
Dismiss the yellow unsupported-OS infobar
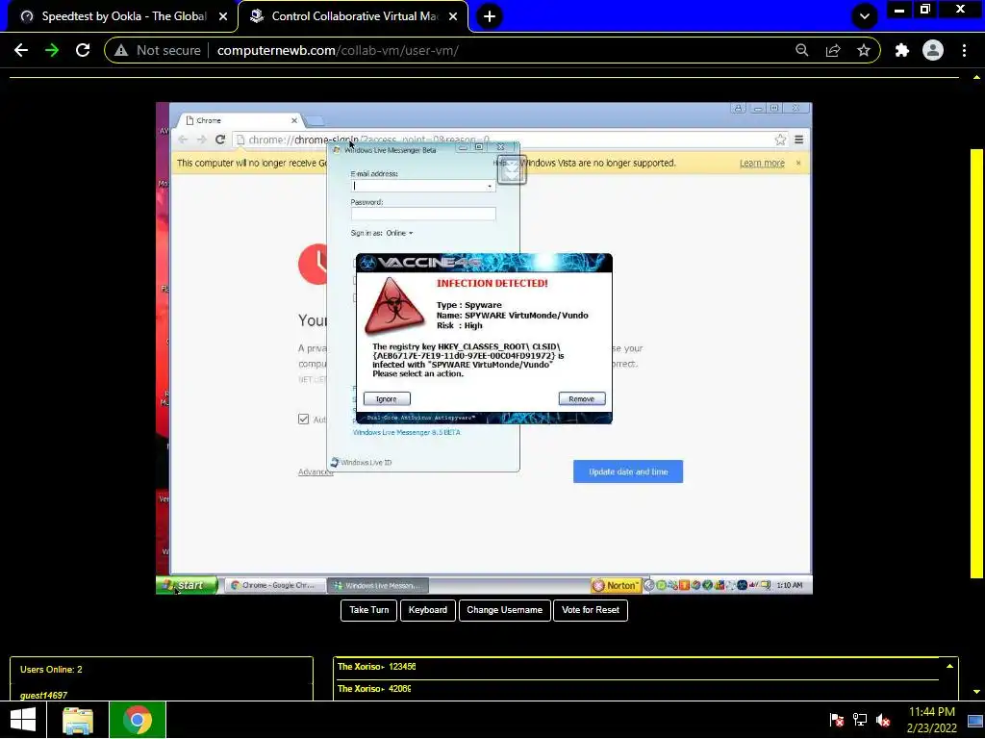[x=798, y=163]
